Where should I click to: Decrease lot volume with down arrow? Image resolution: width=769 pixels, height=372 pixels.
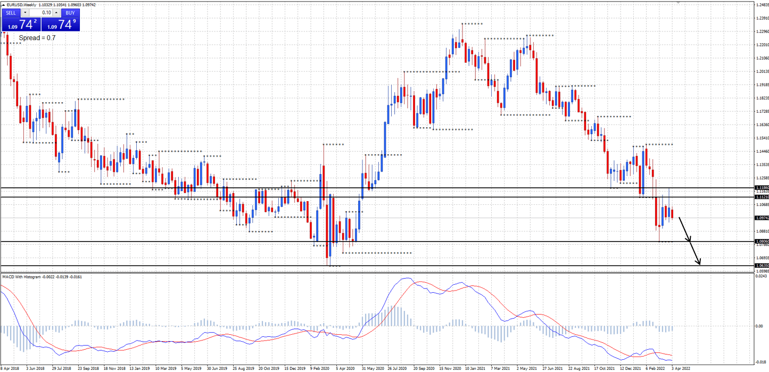[25, 13]
